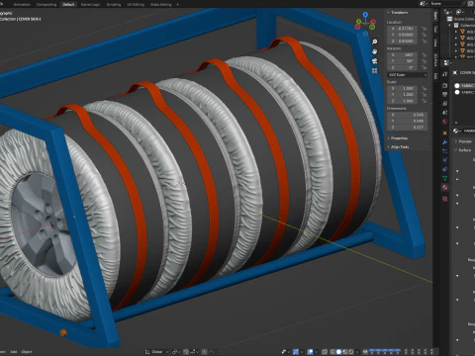The height and width of the screenshot is (356, 475).
Task: Select the hand pan view icon
Action: [374, 51]
